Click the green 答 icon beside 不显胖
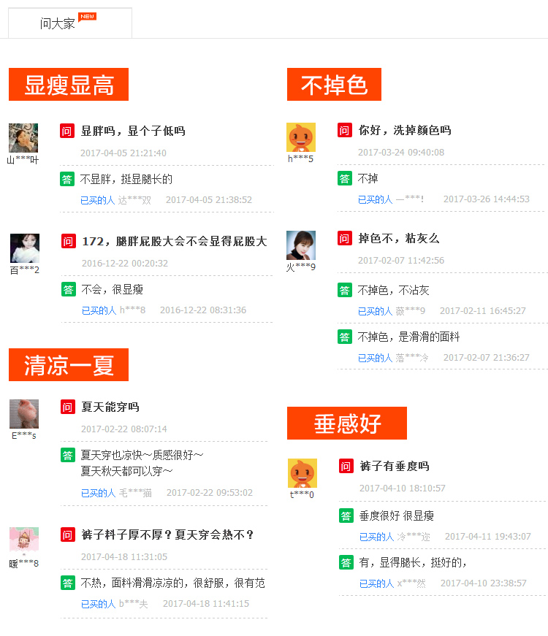Screen dimensions: 548x636 (x=67, y=179)
